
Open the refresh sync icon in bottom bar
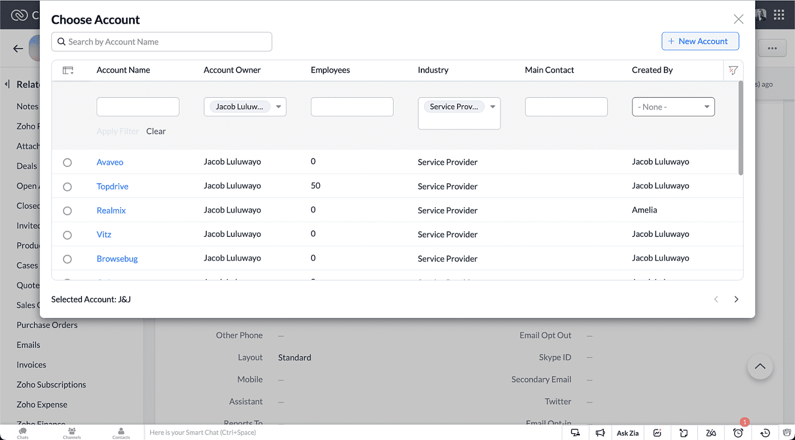(684, 433)
